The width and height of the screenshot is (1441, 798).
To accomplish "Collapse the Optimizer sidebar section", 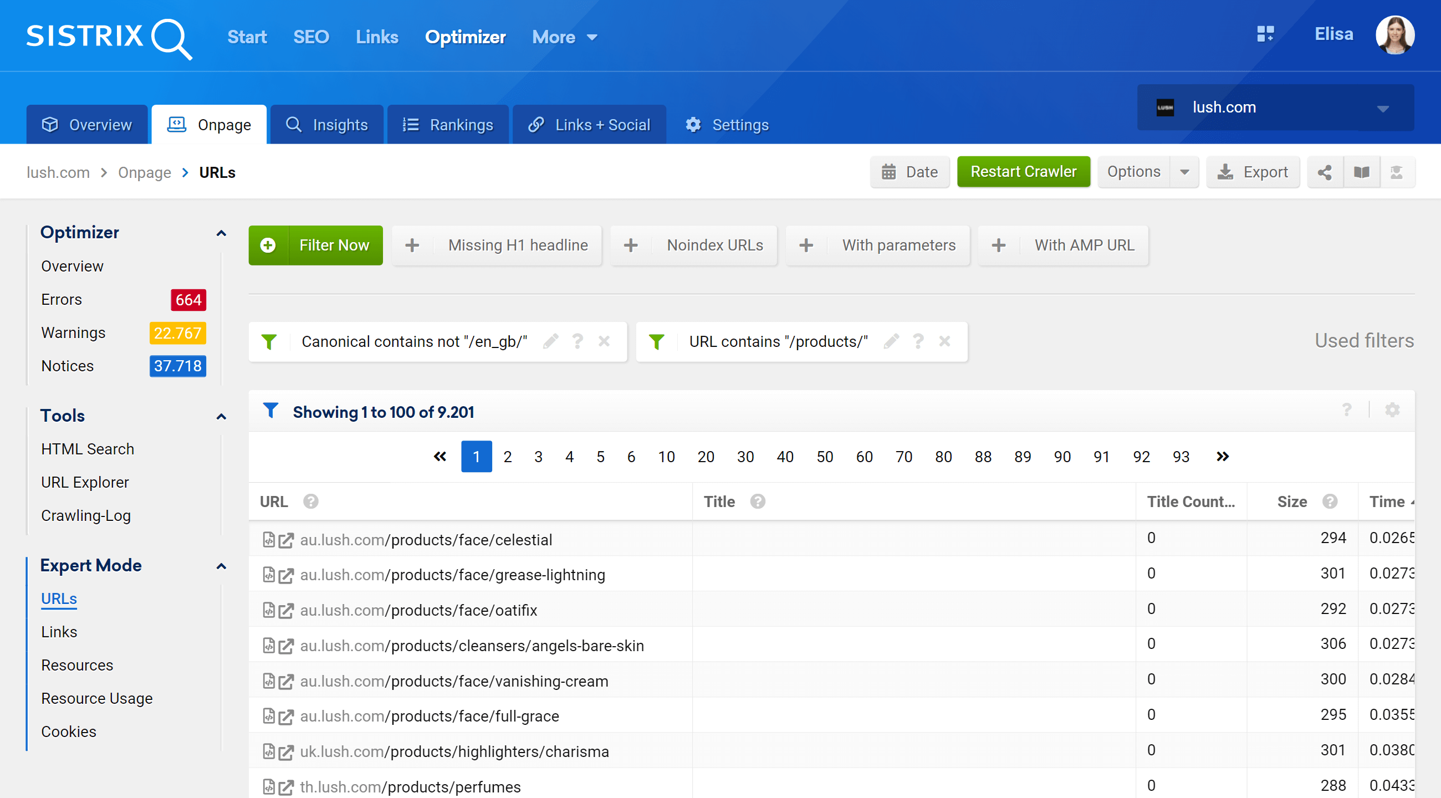I will coord(222,233).
